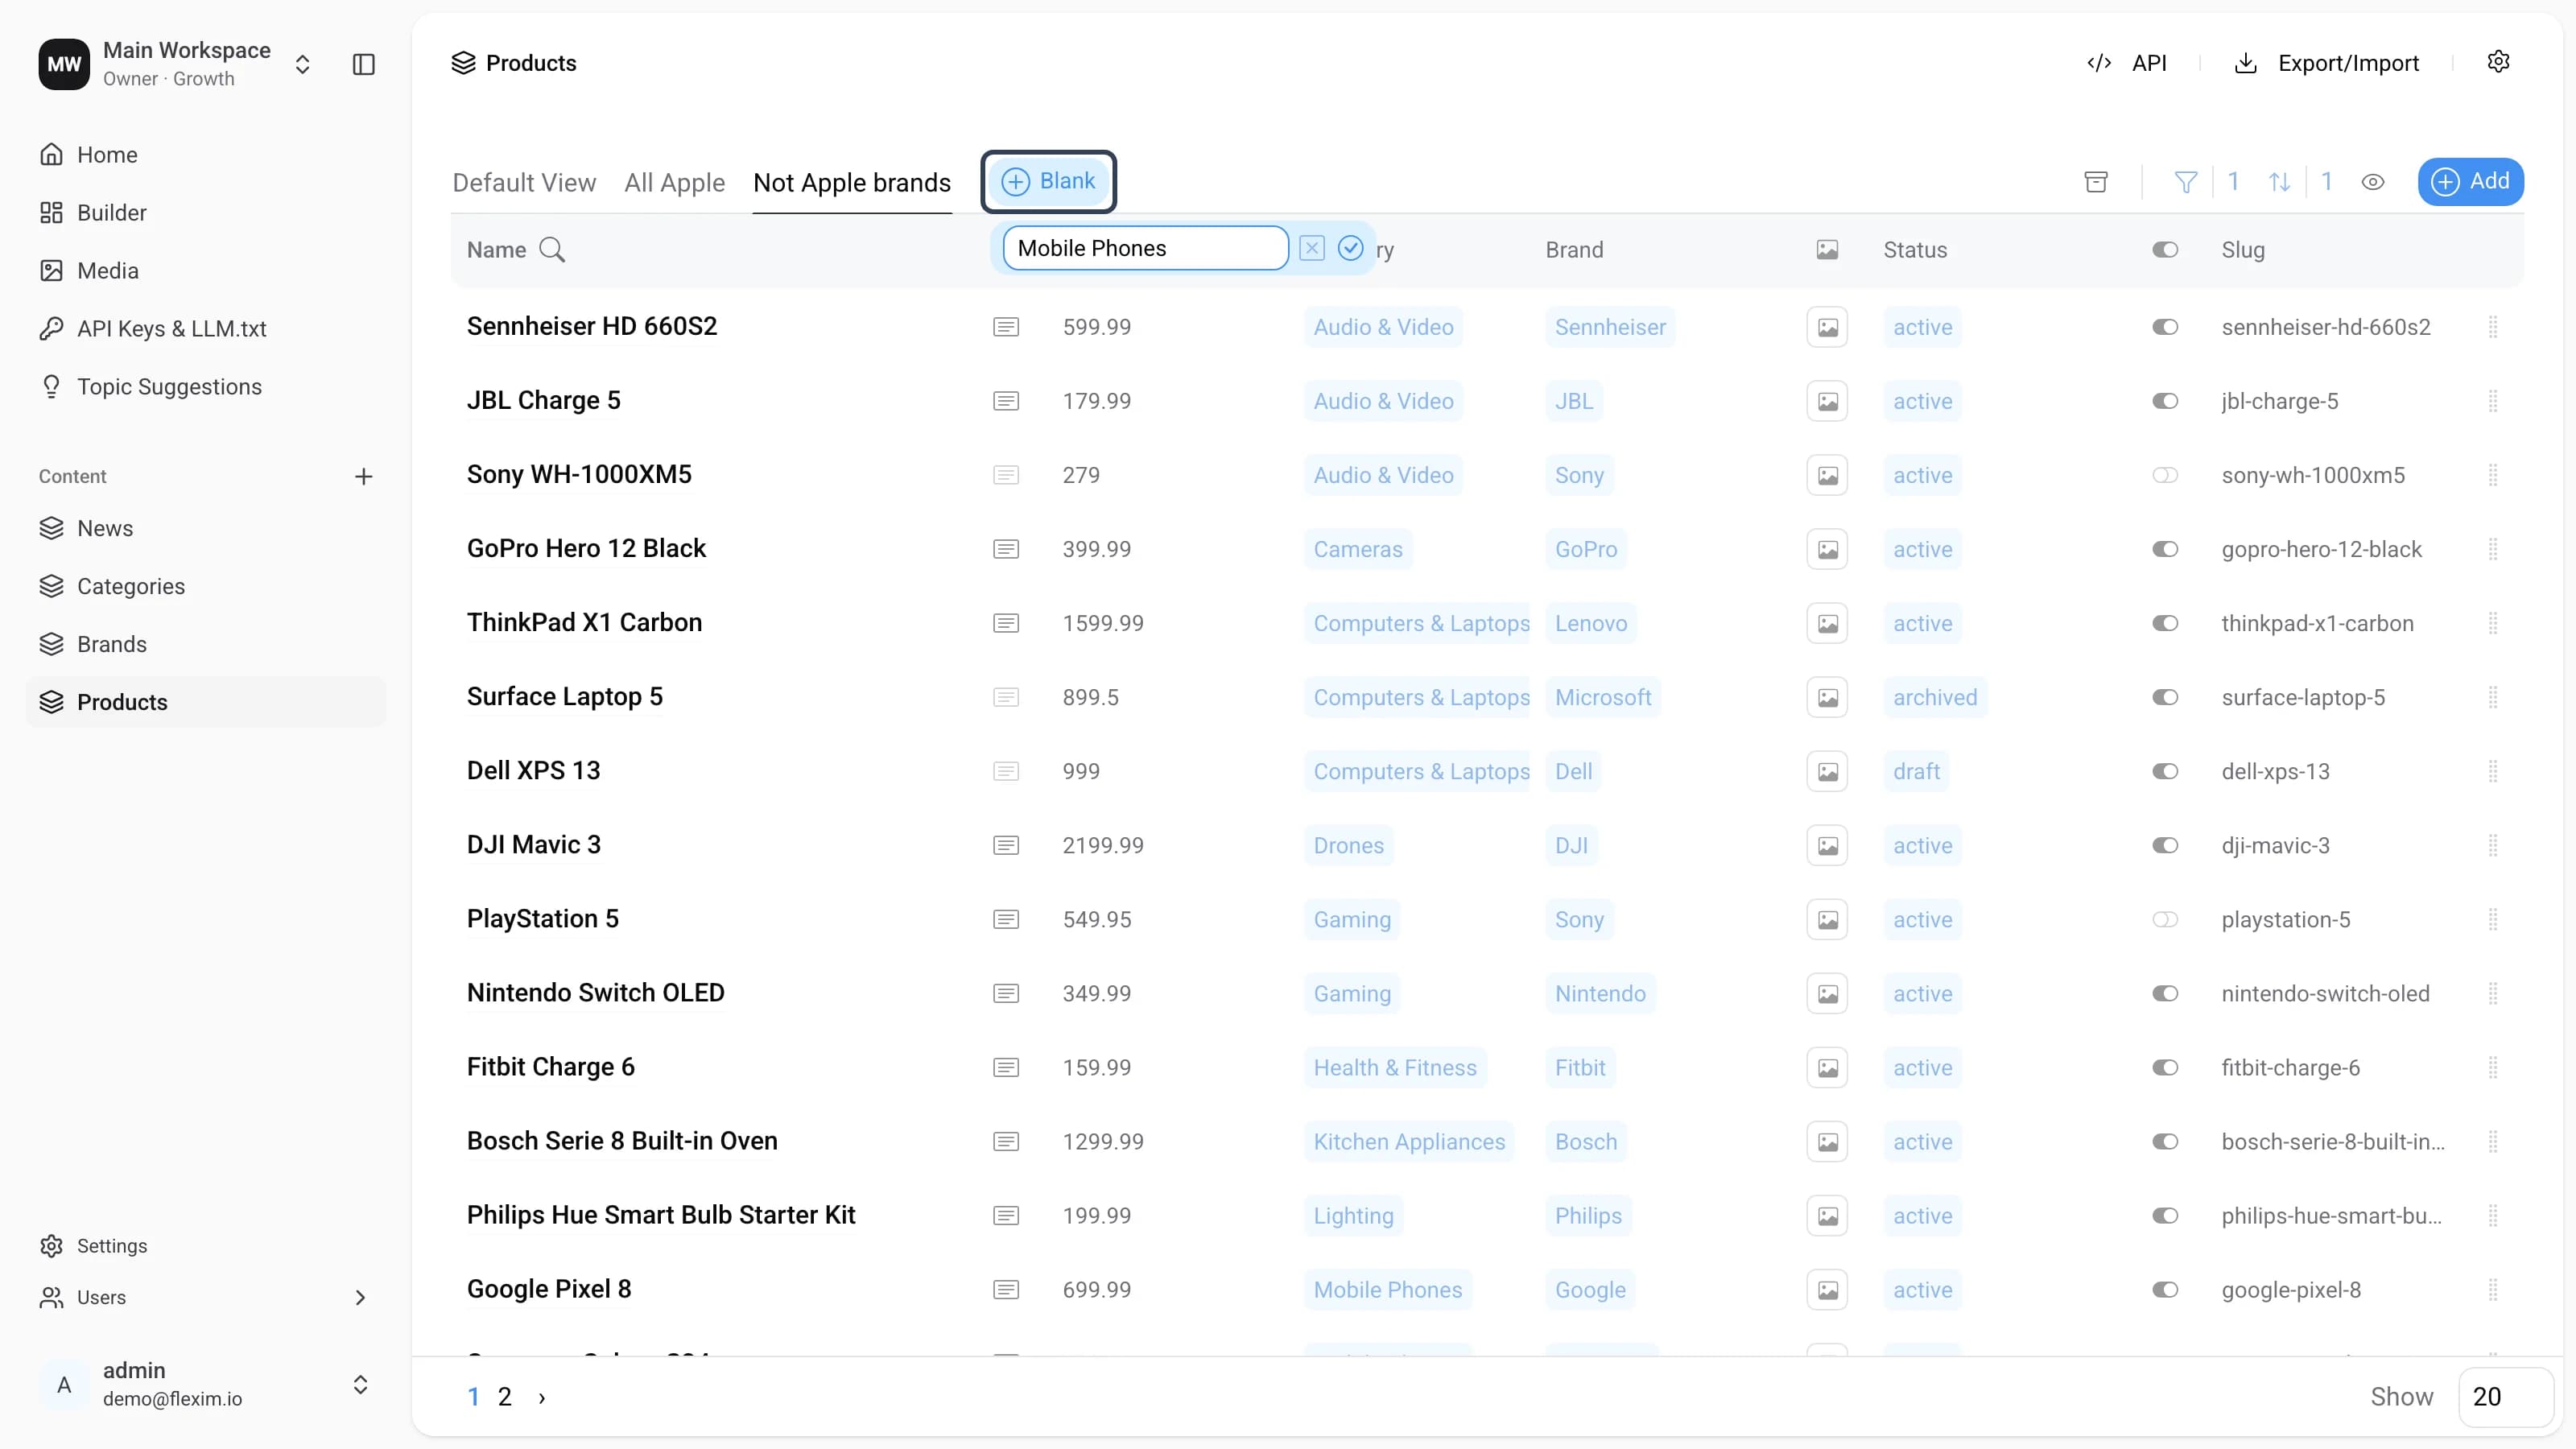The height and width of the screenshot is (1449, 2576).
Task: Open image icon for Sennheiser HD 660S2
Action: [1827, 327]
